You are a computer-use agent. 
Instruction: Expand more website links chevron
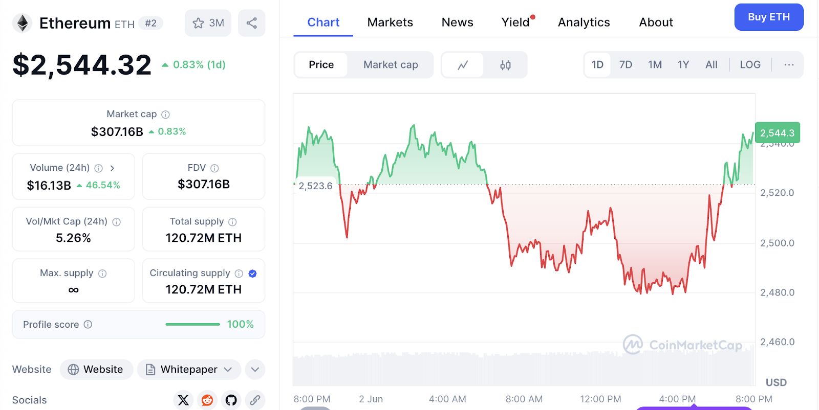coord(255,370)
